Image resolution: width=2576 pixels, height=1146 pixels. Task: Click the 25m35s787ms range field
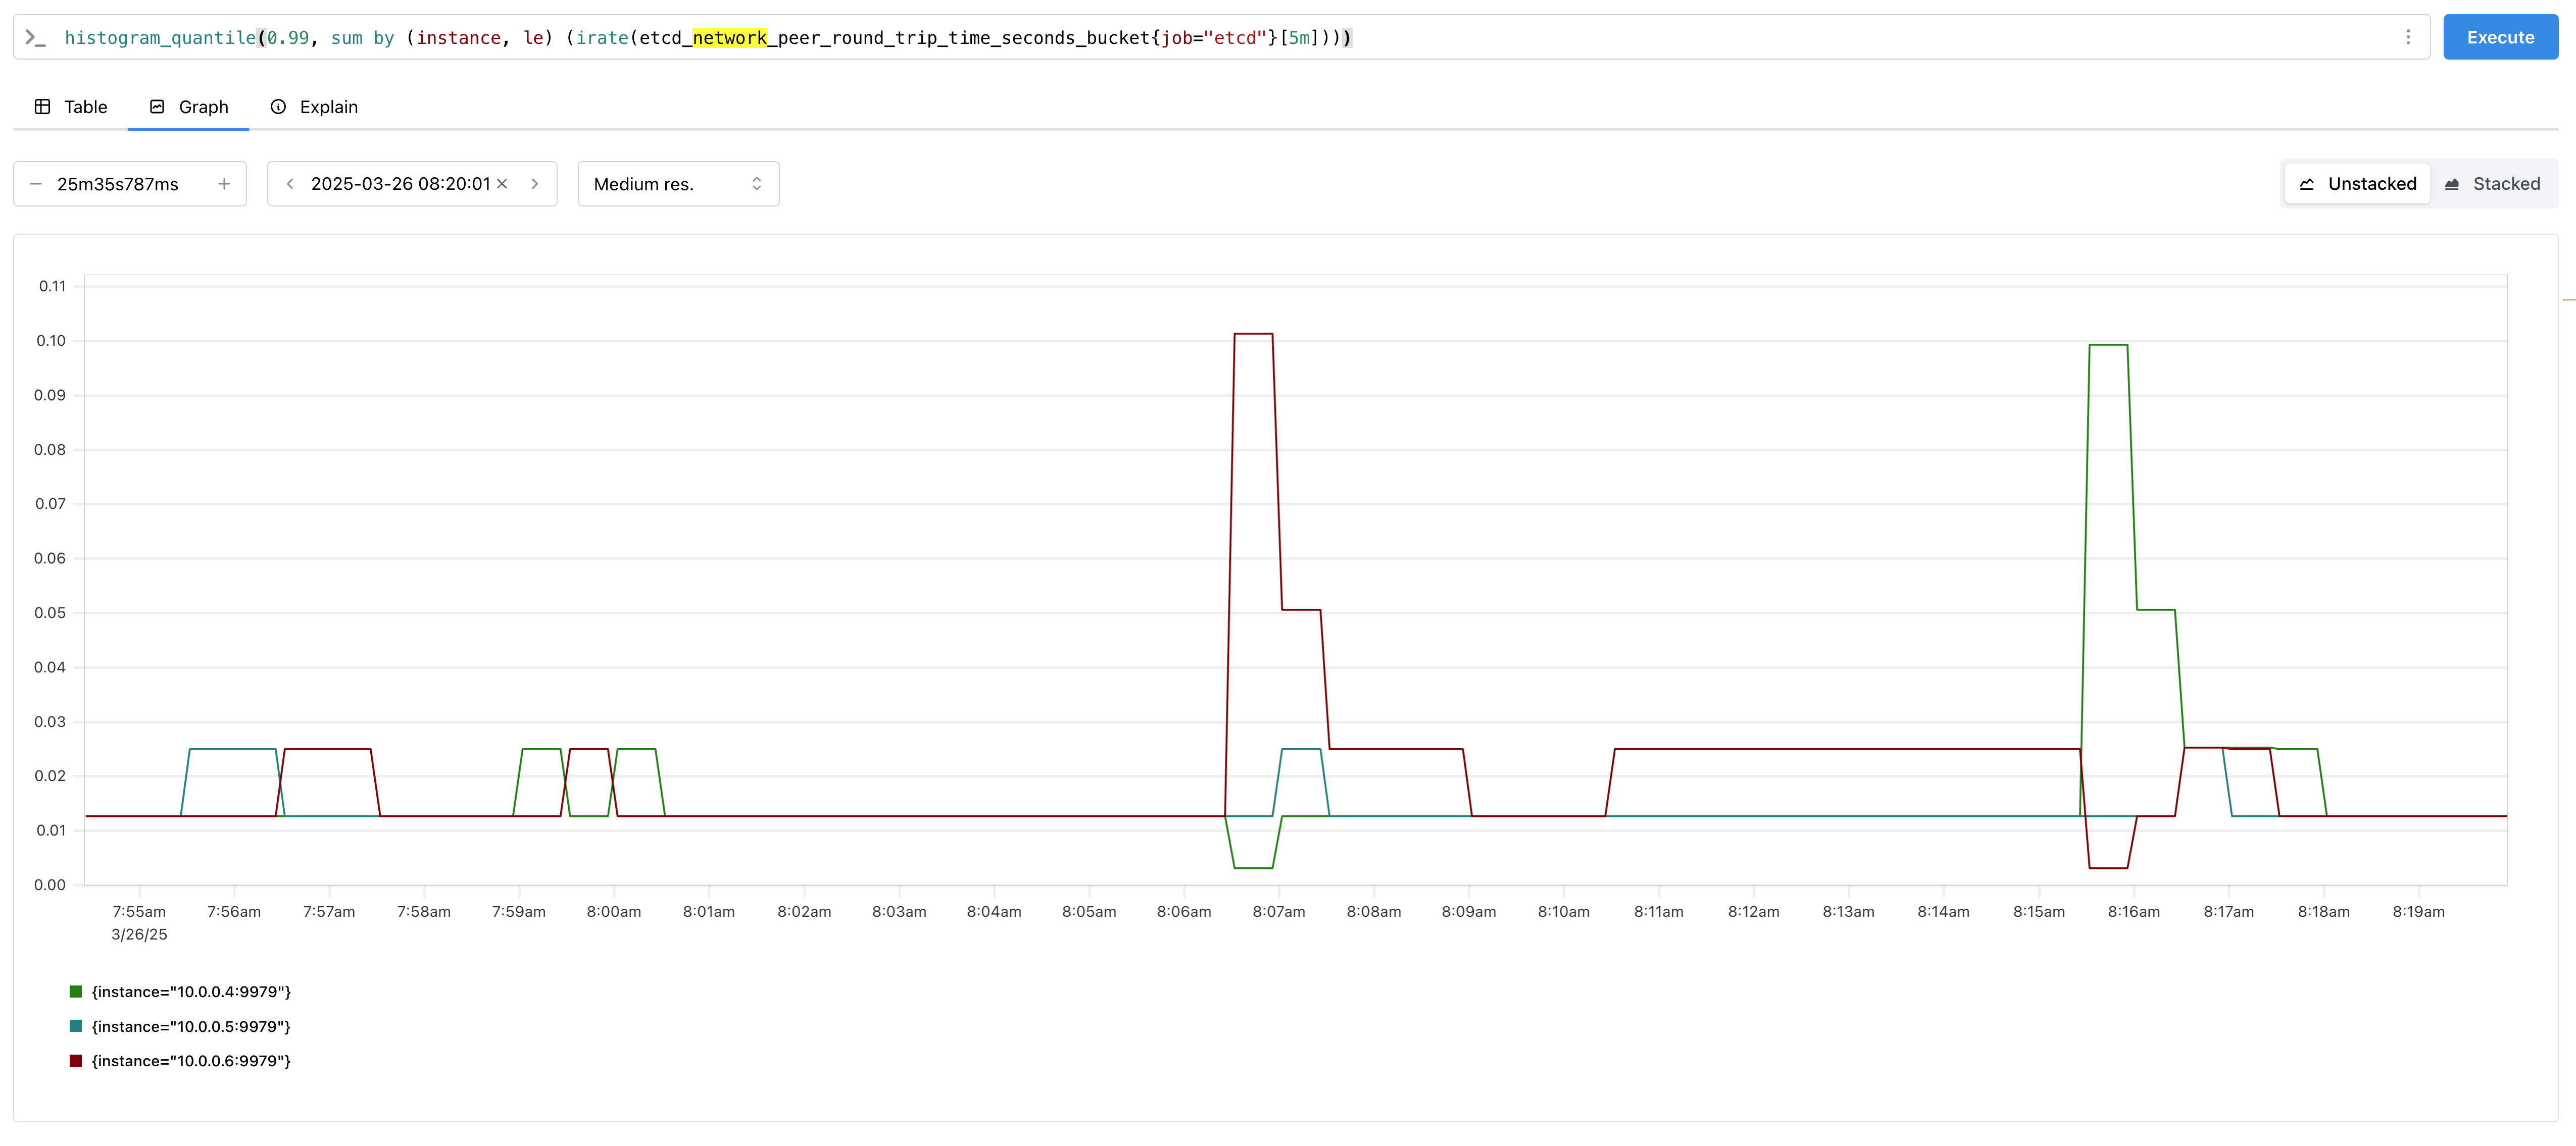coord(118,184)
